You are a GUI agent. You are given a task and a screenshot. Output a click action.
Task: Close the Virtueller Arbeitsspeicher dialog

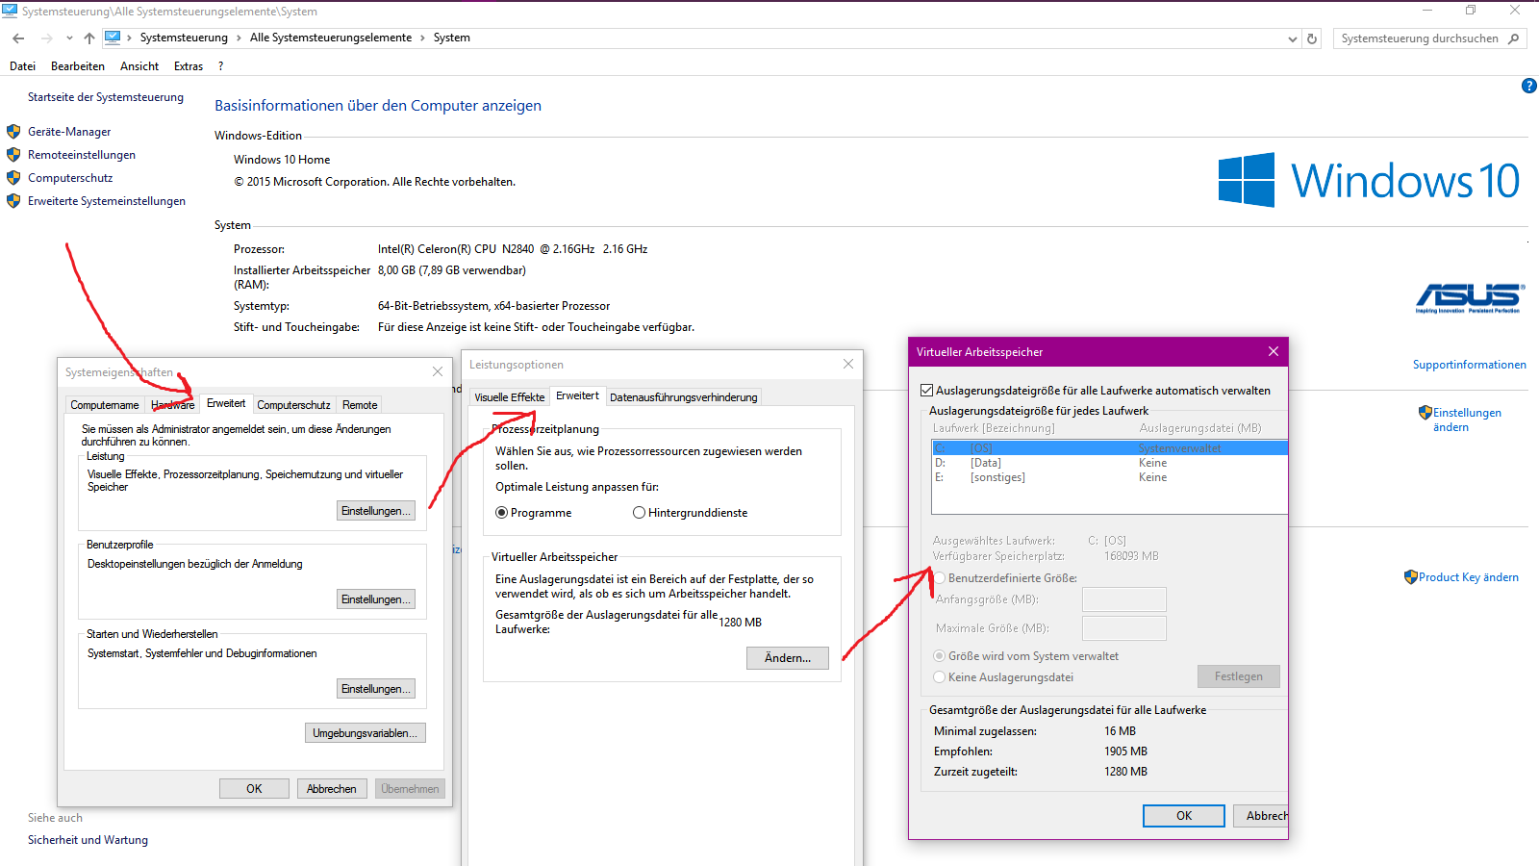1274,351
